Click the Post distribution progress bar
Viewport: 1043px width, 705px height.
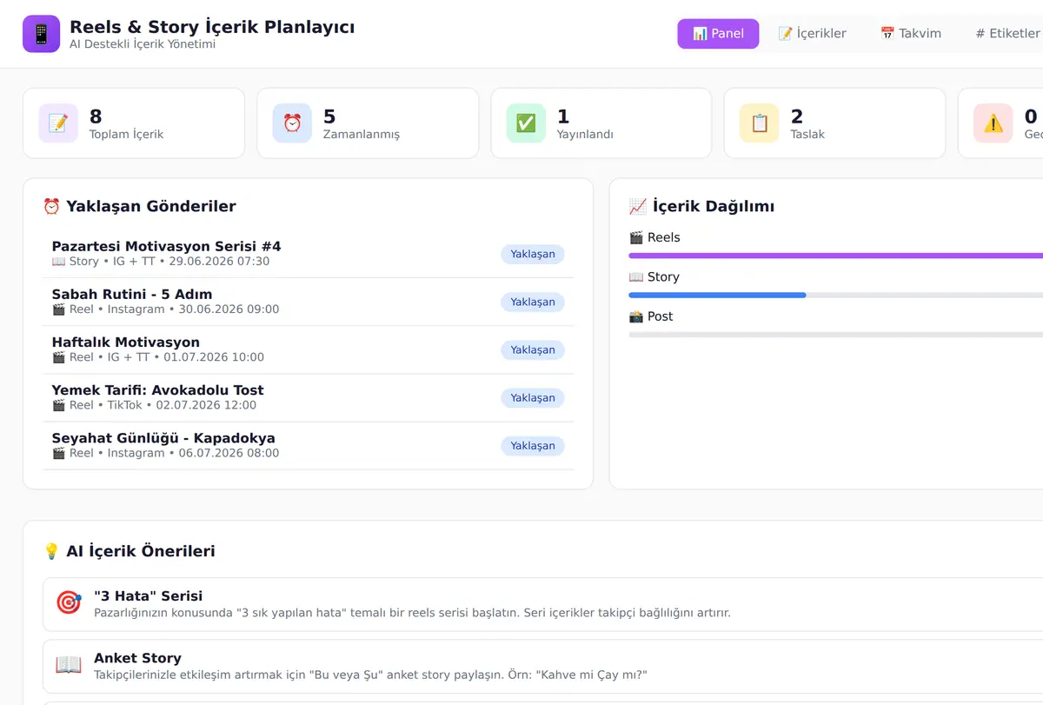(835, 335)
